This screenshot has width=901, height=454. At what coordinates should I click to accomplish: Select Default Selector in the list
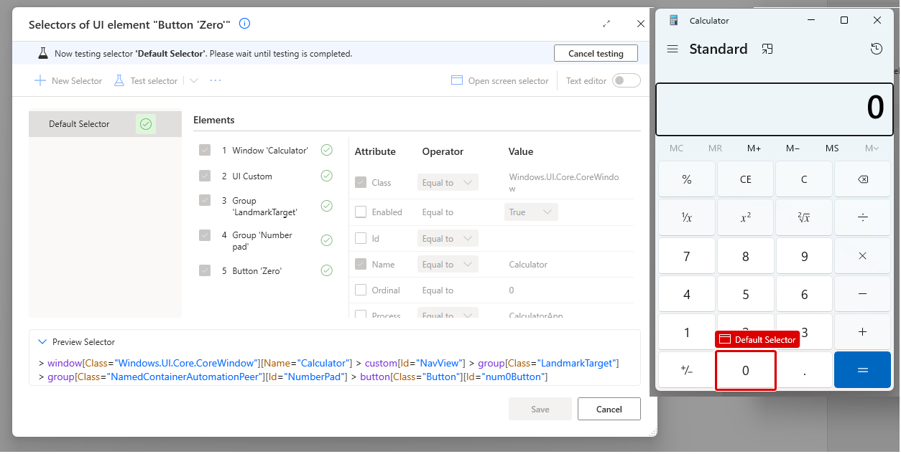click(x=105, y=124)
